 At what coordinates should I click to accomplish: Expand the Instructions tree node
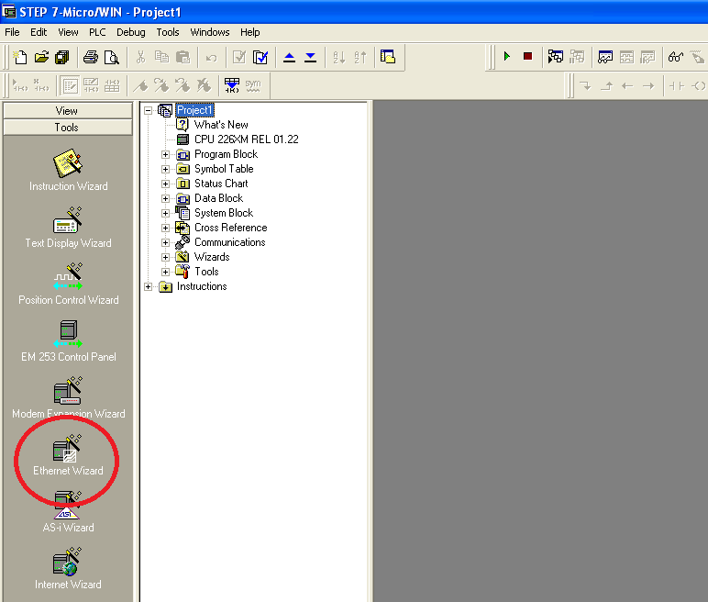click(x=148, y=286)
